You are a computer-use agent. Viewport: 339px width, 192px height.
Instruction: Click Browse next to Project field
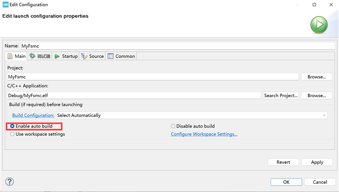[x=316, y=77]
